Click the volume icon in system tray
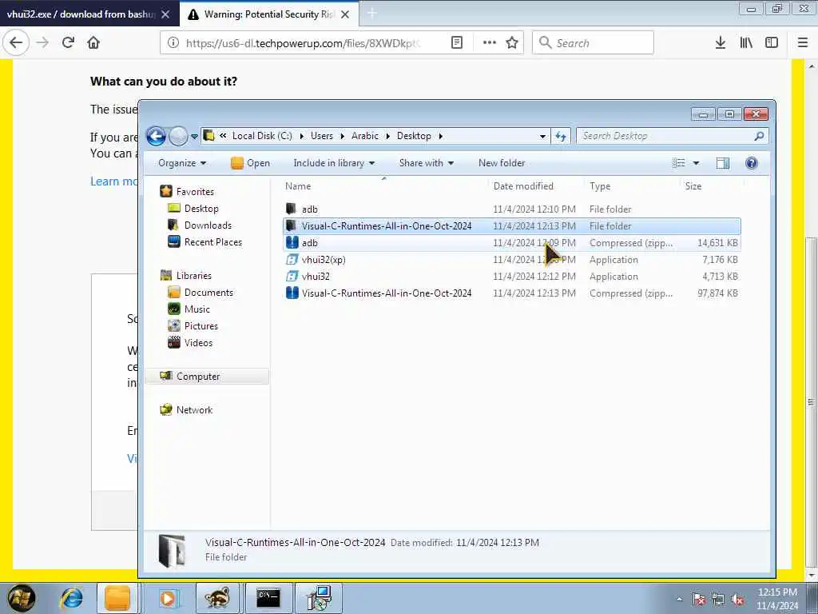This screenshot has height=614, width=818. tap(737, 600)
